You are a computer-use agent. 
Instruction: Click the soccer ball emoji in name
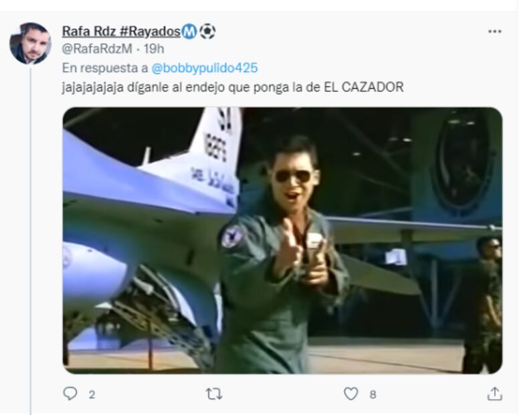pos(207,32)
